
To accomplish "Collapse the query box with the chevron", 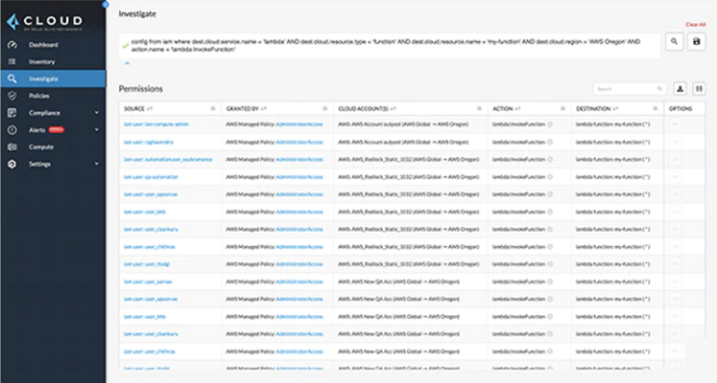I will click(x=126, y=61).
